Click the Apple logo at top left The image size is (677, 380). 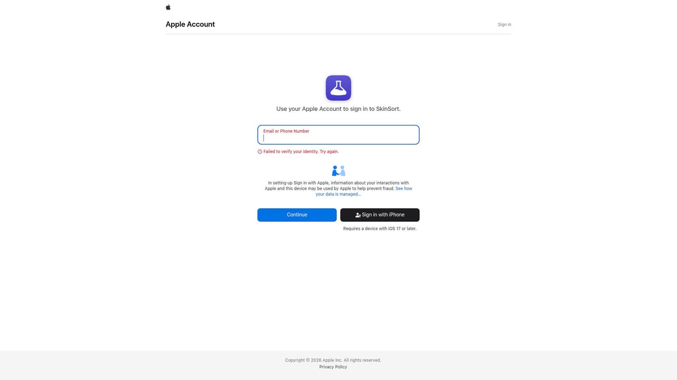pos(168,7)
